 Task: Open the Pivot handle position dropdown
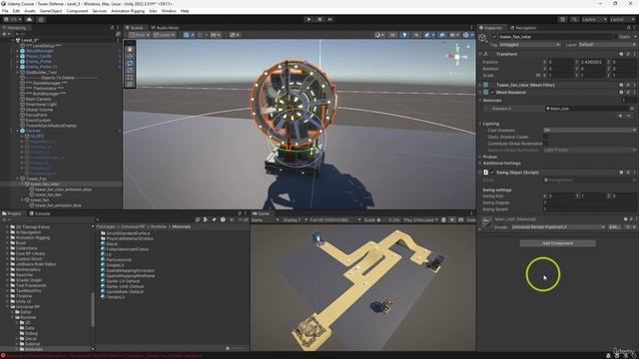139,35
